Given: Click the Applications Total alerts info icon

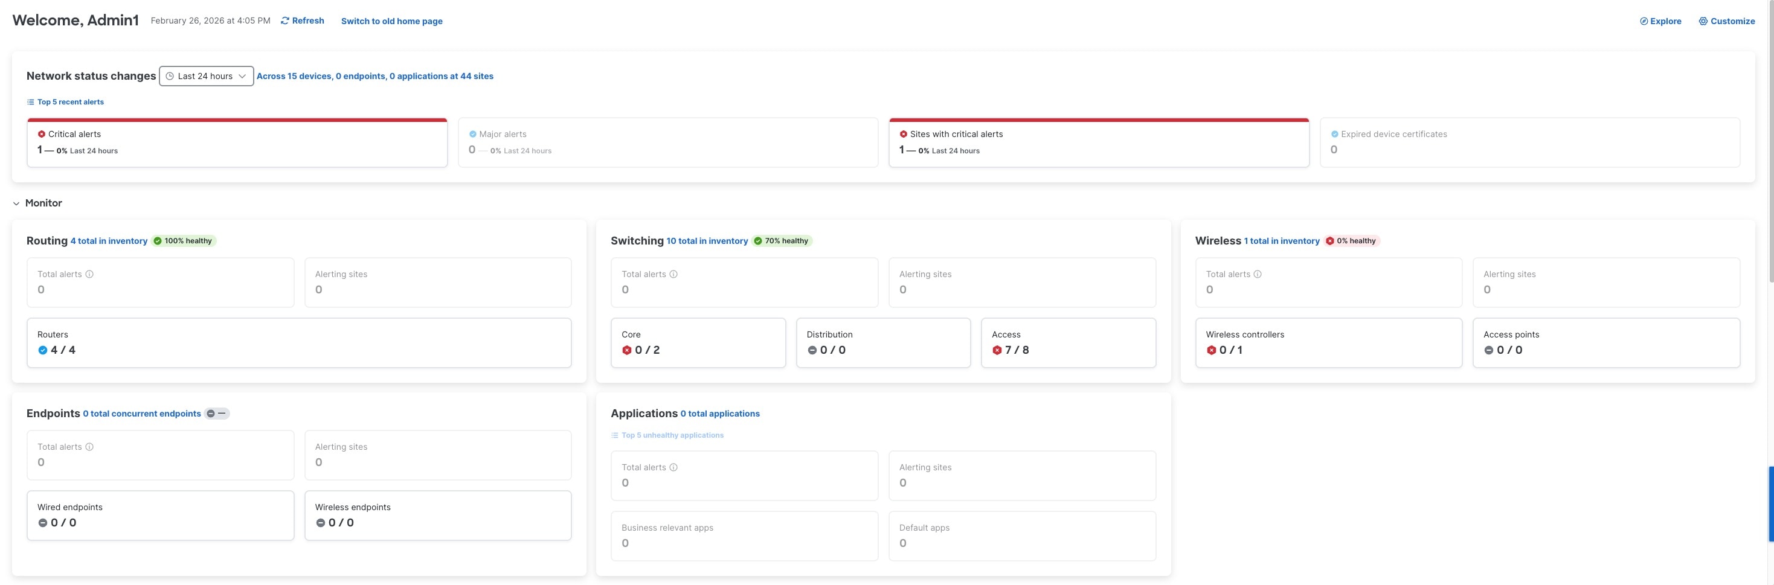Looking at the screenshot, I should point(673,467).
